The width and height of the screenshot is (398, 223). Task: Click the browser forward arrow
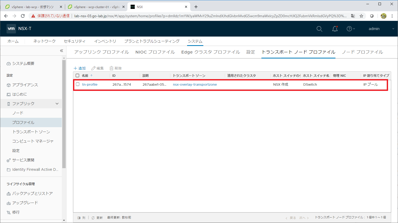coord(14,16)
